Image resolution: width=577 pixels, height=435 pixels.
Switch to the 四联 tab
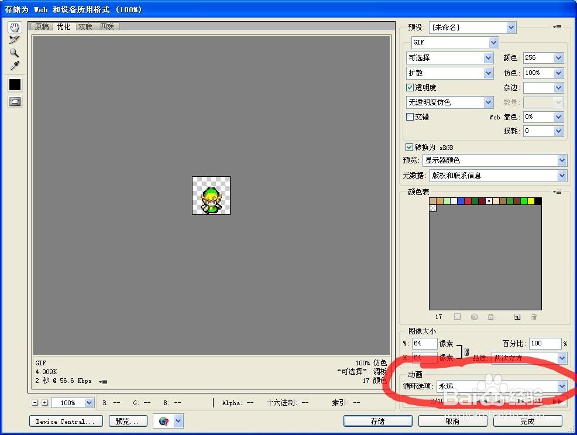click(x=108, y=26)
